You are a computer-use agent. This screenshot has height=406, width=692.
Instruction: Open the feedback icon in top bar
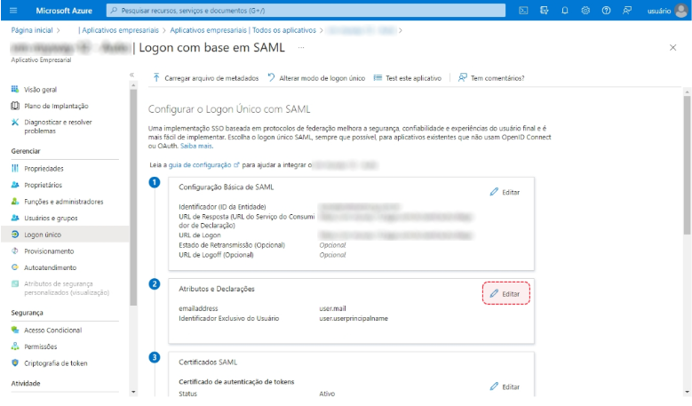[627, 11]
